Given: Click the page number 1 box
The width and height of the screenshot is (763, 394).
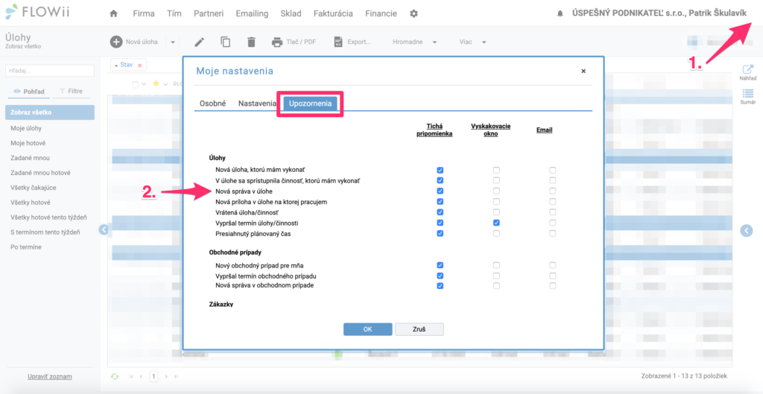Looking at the screenshot, I should 153,376.
